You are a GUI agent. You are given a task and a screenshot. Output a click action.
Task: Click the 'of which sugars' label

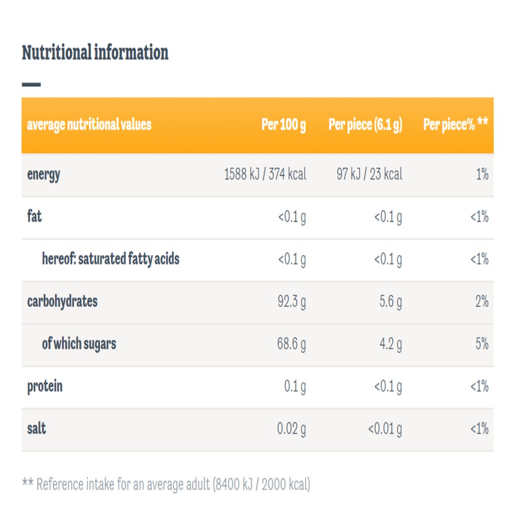click(79, 344)
